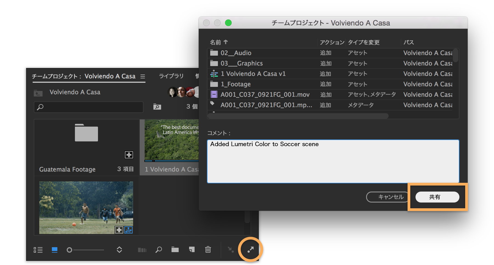Image resolution: width=494 pixels, height=265 pixels.
Task: Select the 03___Graphics row
Action: pyautogui.click(x=330, y=63)
